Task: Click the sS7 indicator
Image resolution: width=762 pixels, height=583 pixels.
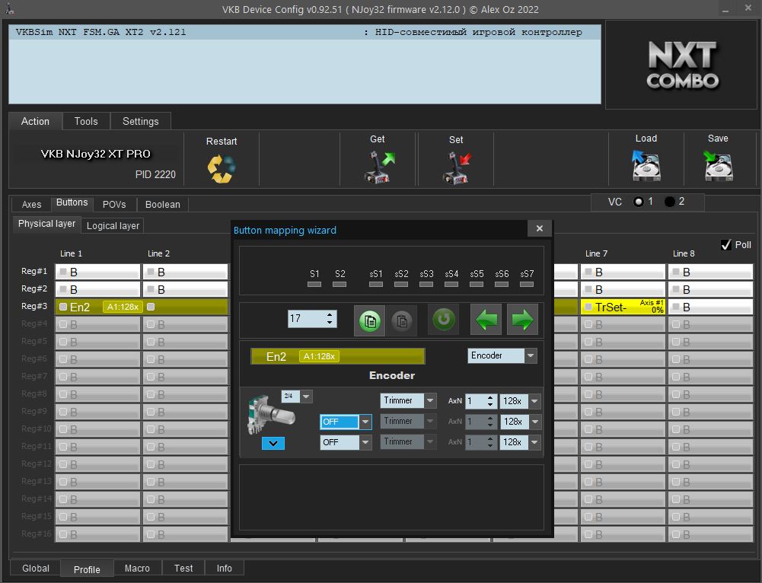Action: pyautogui.click(x=527, y=284)
